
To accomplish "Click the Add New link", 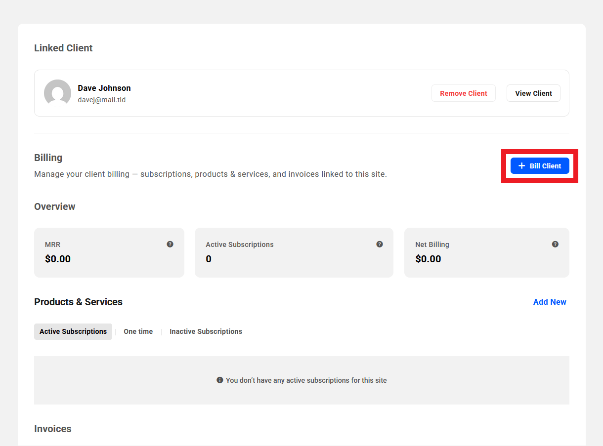I will pos(550,302).
